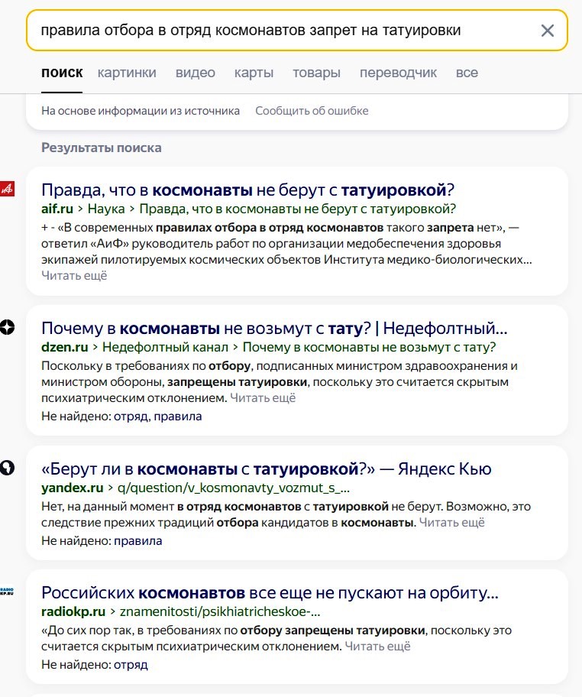Click into the search query input field
Screen dimensions: 582x697
tap(284, 31)
